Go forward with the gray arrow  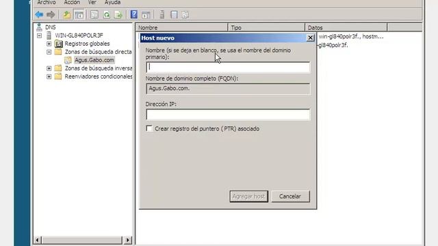(x=51, y=14)
